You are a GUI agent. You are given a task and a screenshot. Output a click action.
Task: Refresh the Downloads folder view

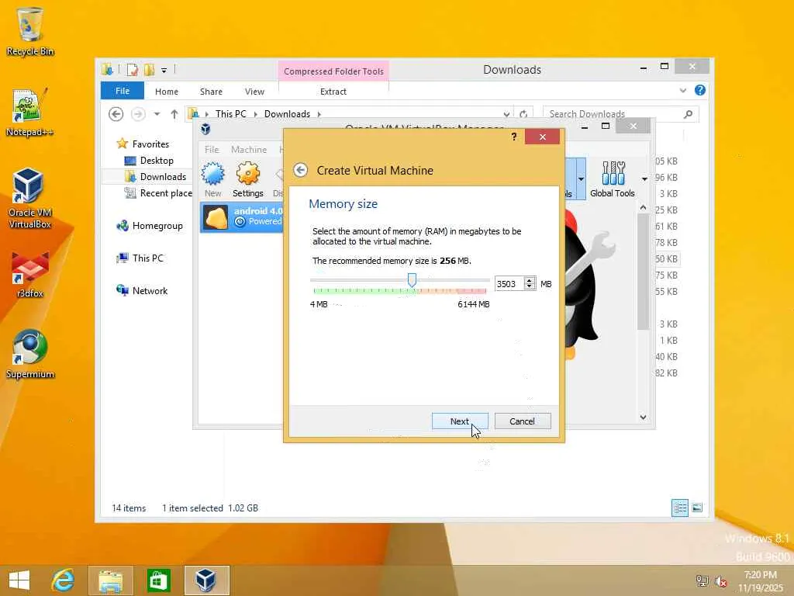(x=523, y=114)
